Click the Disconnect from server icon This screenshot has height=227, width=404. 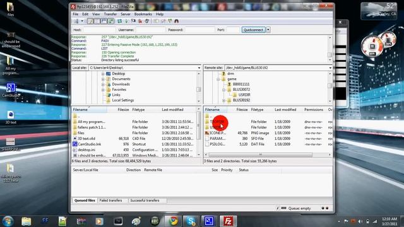[x=140, y=21]
